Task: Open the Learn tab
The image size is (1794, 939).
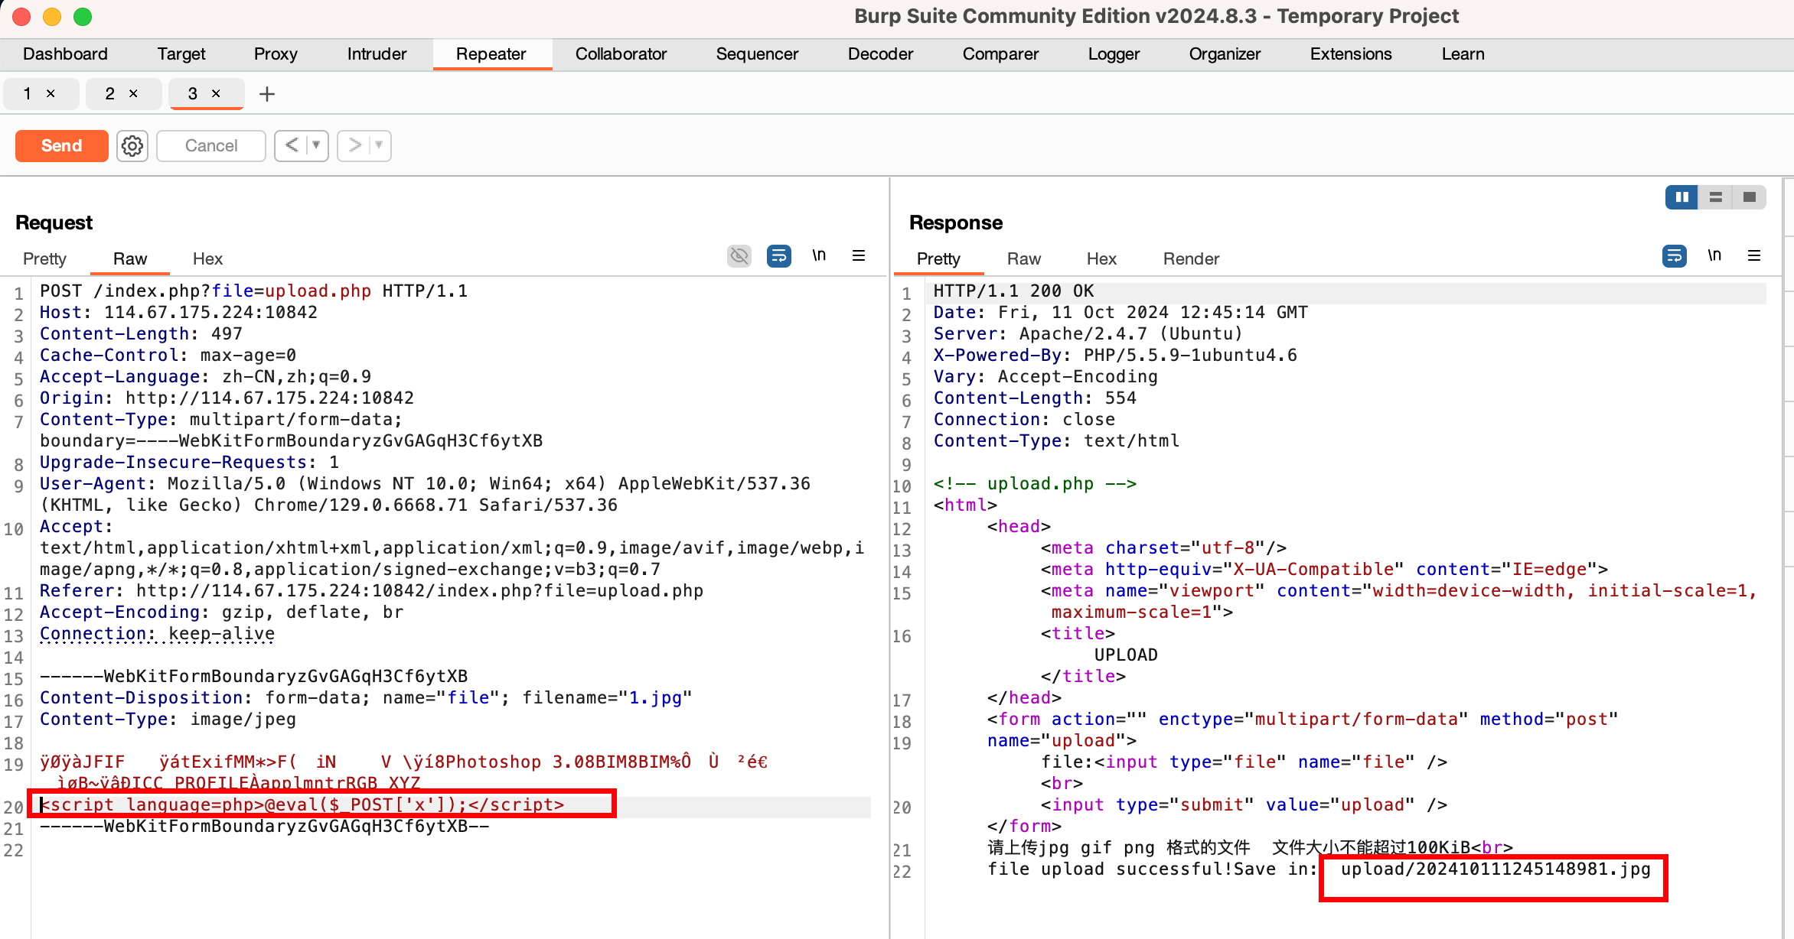Action: click(1463, 54)
